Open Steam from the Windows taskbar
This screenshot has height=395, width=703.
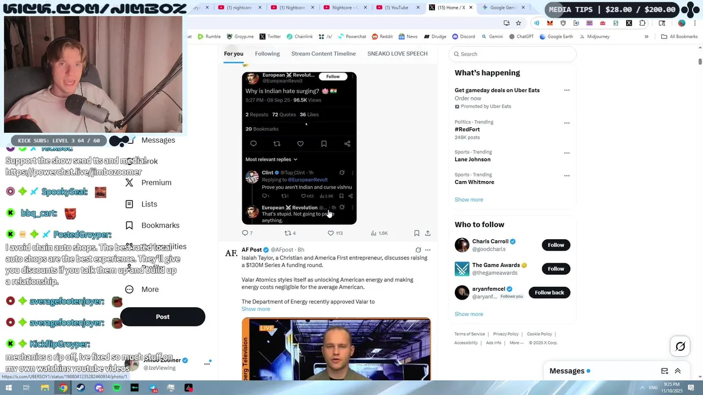pos(81,388)
